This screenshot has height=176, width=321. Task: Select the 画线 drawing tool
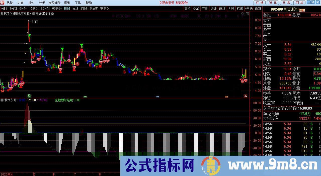click(x=222, y=8)
